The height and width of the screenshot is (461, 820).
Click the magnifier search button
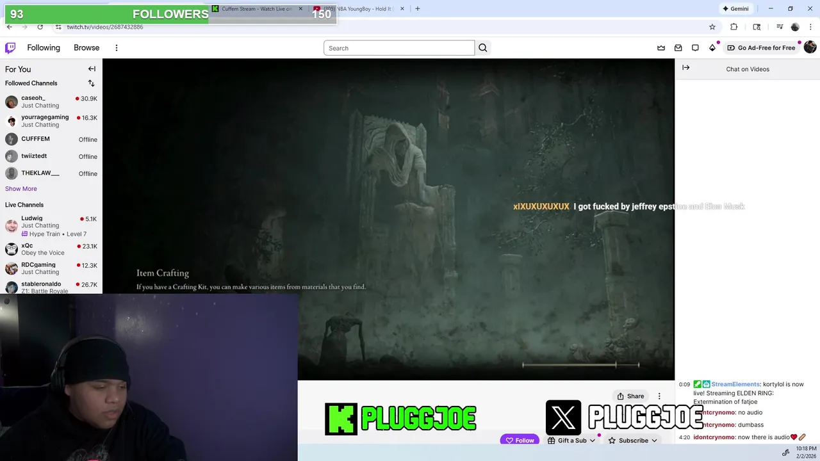483,48
